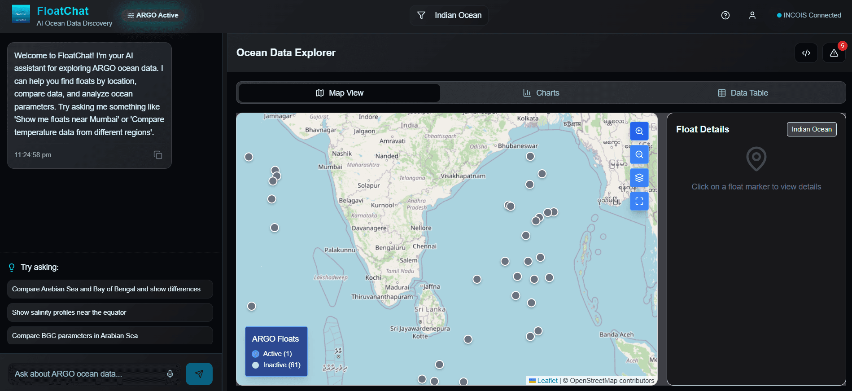Click the Indian Ocean badge in Float Details
Screen dimensions: 852x391
pyautogui.click(x=811, y=129)
